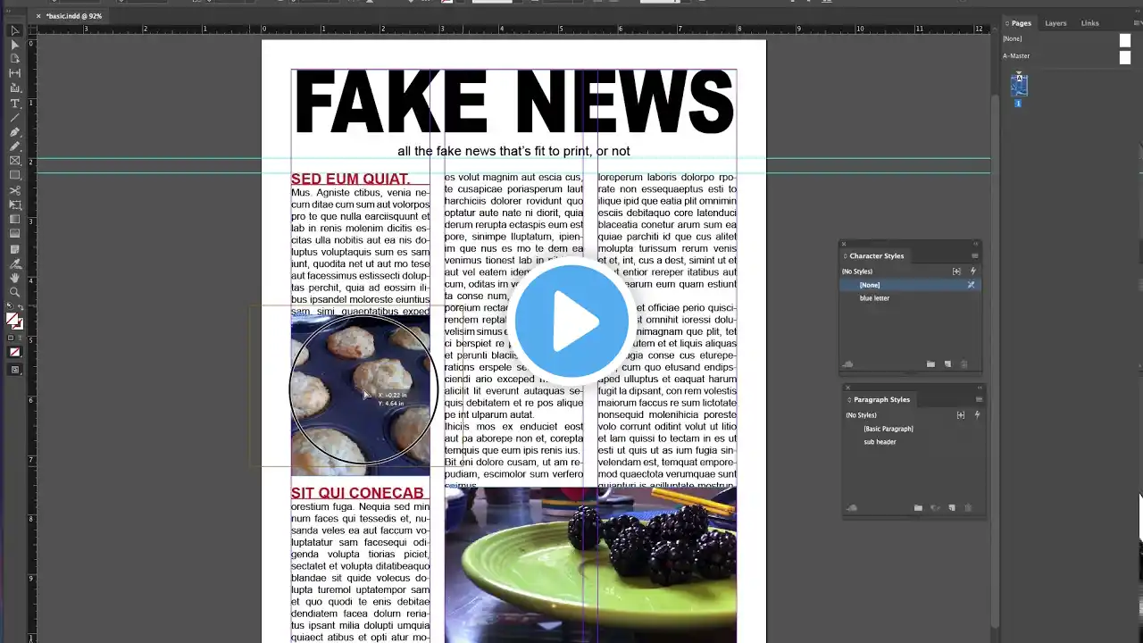Screen dimensions: 1143x643
Task: Select the Zoom tool
Action: pos(15,292)
